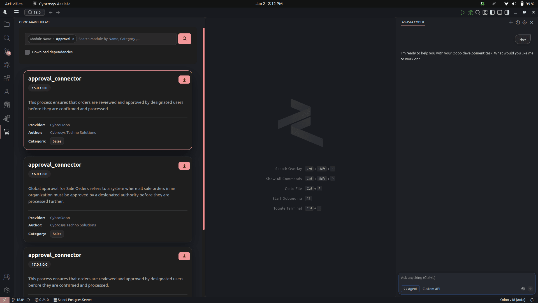538x303 pixels.
Task: Open chat history in Assista Coder
Action: coord(518,22)
